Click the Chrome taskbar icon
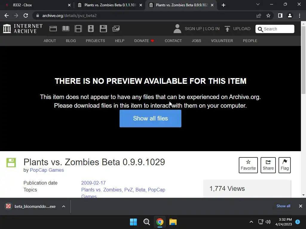Viewport: 306px width, 229px height. click(x=160, y=222)
